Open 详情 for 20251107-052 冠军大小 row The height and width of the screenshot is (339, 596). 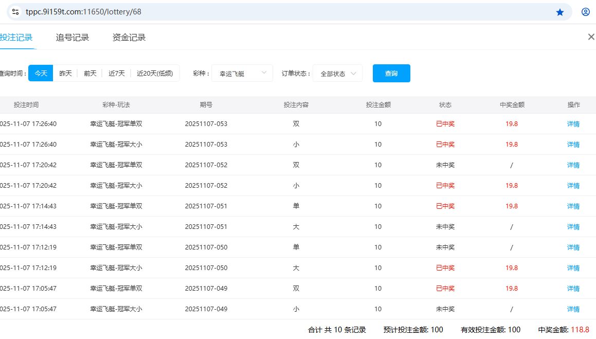pyautogui.click(x=573, y=186)
